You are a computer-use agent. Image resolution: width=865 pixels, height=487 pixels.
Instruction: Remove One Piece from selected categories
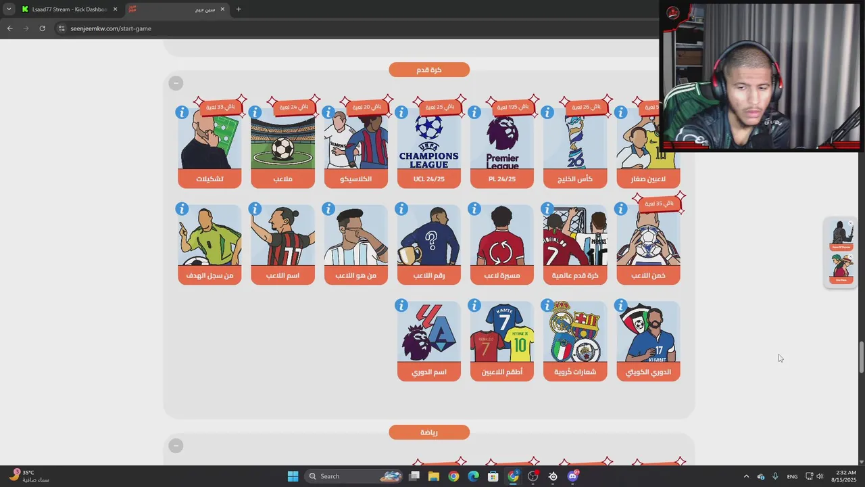[849, 256]
